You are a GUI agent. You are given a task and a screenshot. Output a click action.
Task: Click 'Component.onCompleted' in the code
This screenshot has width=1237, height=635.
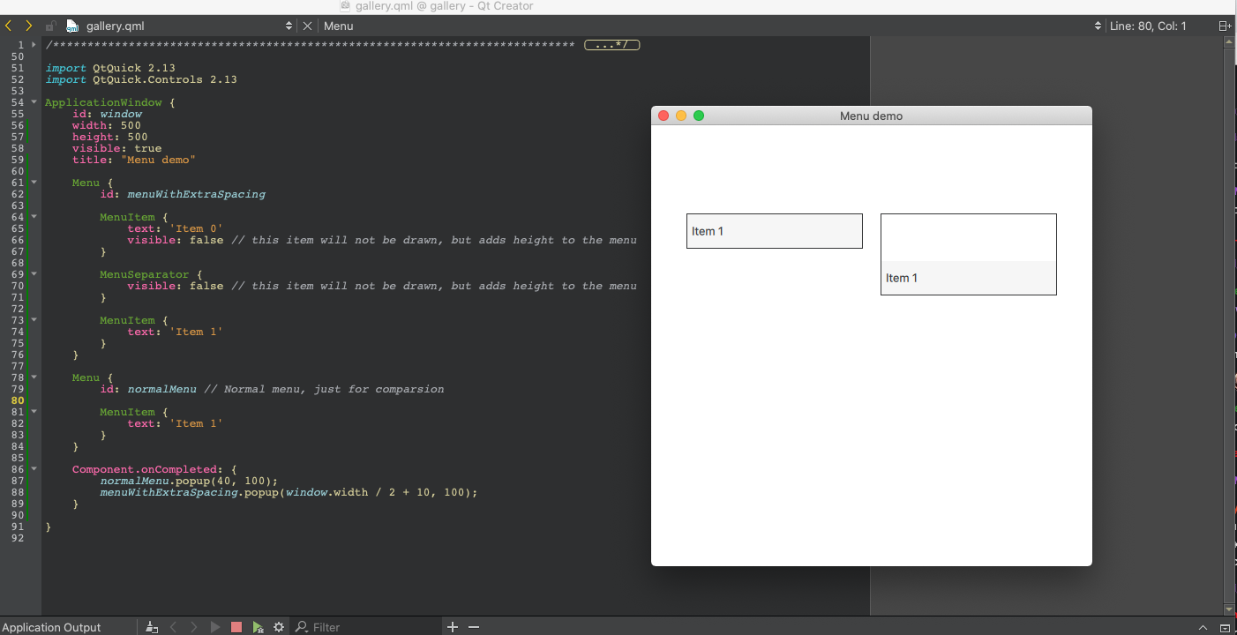pos(145,469)
